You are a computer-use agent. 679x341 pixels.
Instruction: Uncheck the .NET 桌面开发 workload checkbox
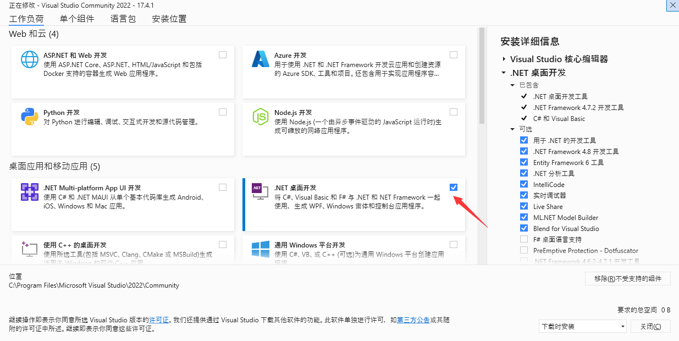(454, 187)
